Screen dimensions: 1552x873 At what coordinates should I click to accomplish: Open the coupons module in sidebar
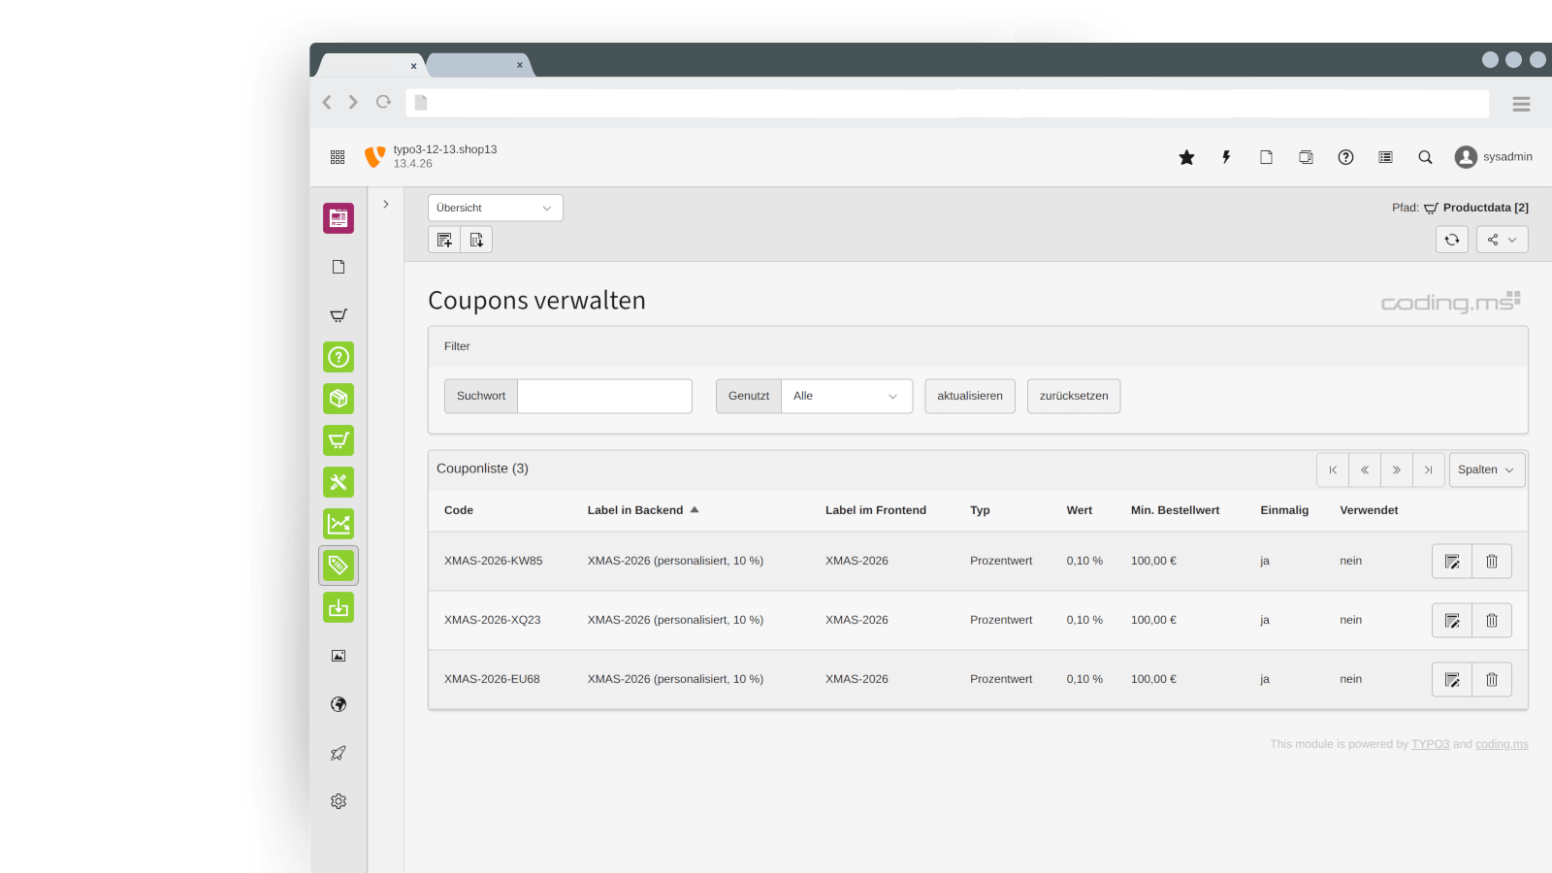(x=339, y=566)
